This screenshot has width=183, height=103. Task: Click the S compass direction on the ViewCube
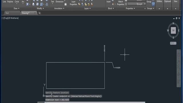pos(173,37)
